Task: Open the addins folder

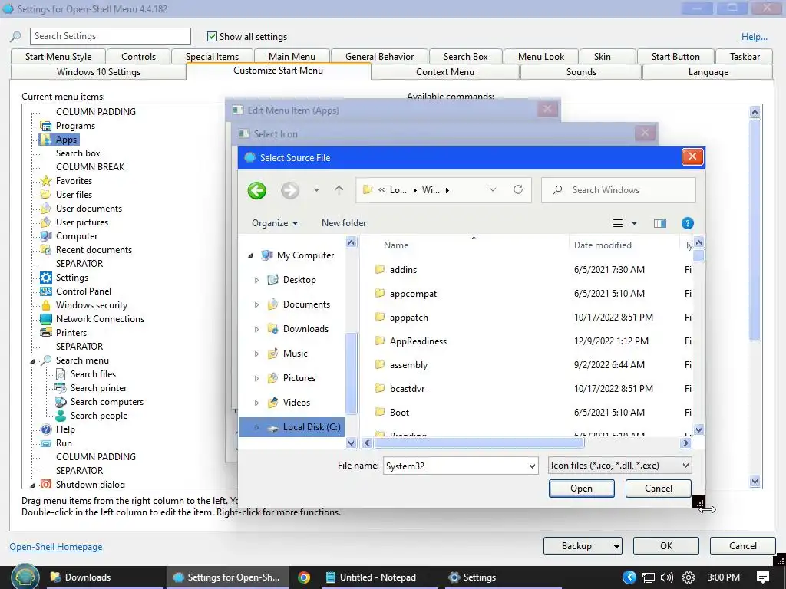Action: tap(403, 269)
